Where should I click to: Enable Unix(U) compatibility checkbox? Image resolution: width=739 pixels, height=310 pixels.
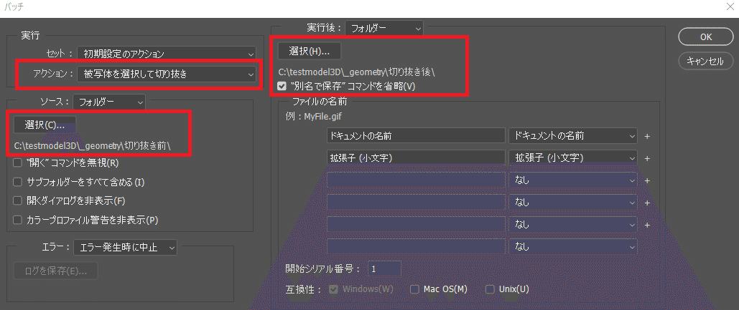point(490,289)
